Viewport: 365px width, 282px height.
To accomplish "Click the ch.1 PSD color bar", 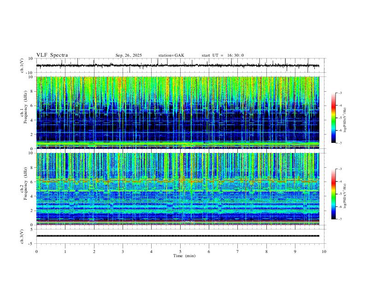I will (333, 118).
